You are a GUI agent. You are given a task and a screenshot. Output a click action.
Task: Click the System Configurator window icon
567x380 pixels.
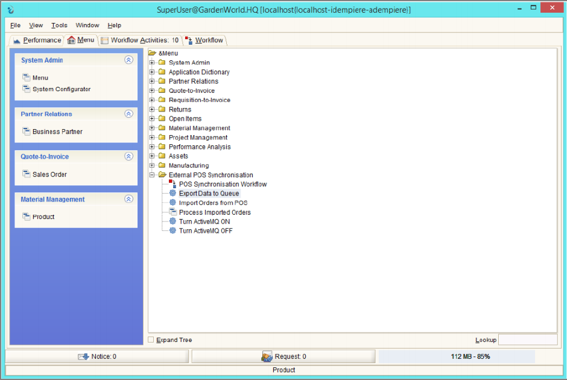pyautogui.click(x=26, y=89)
